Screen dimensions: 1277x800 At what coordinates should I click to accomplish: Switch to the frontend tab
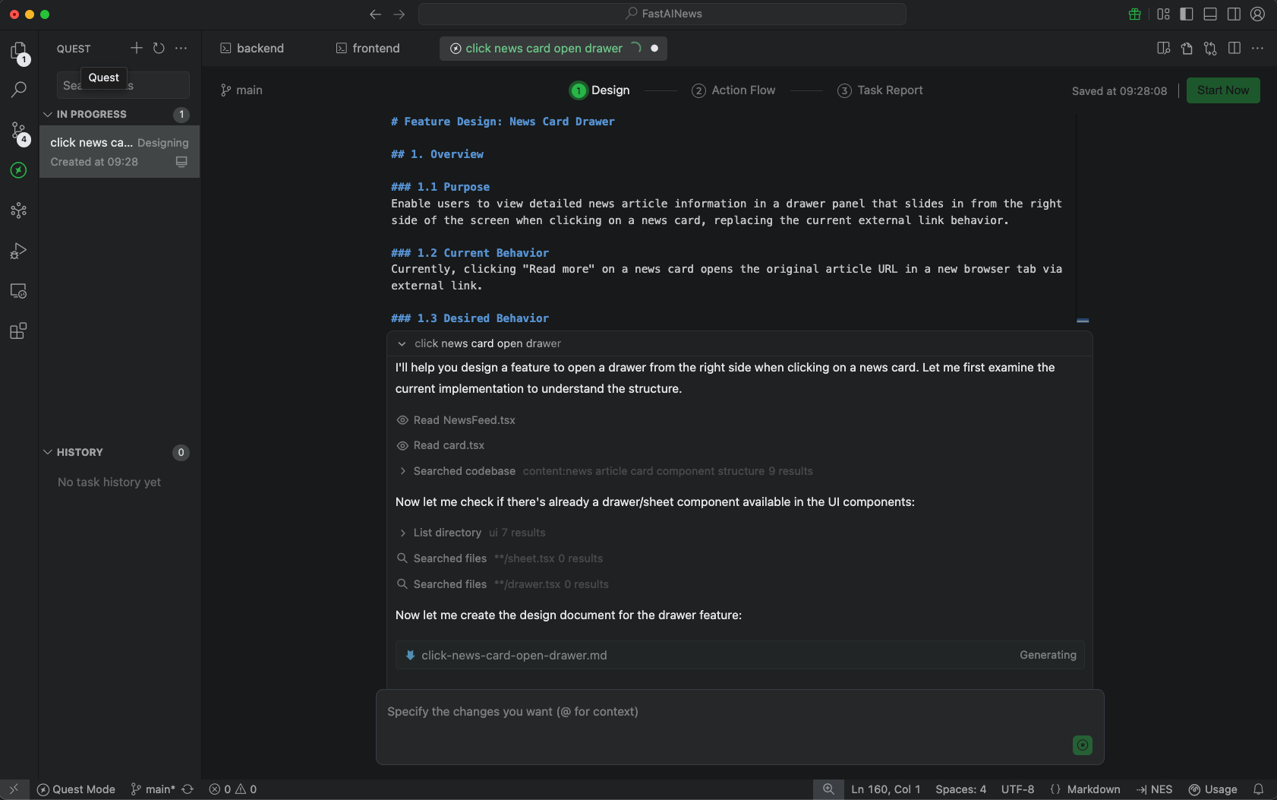pos(367,48)
